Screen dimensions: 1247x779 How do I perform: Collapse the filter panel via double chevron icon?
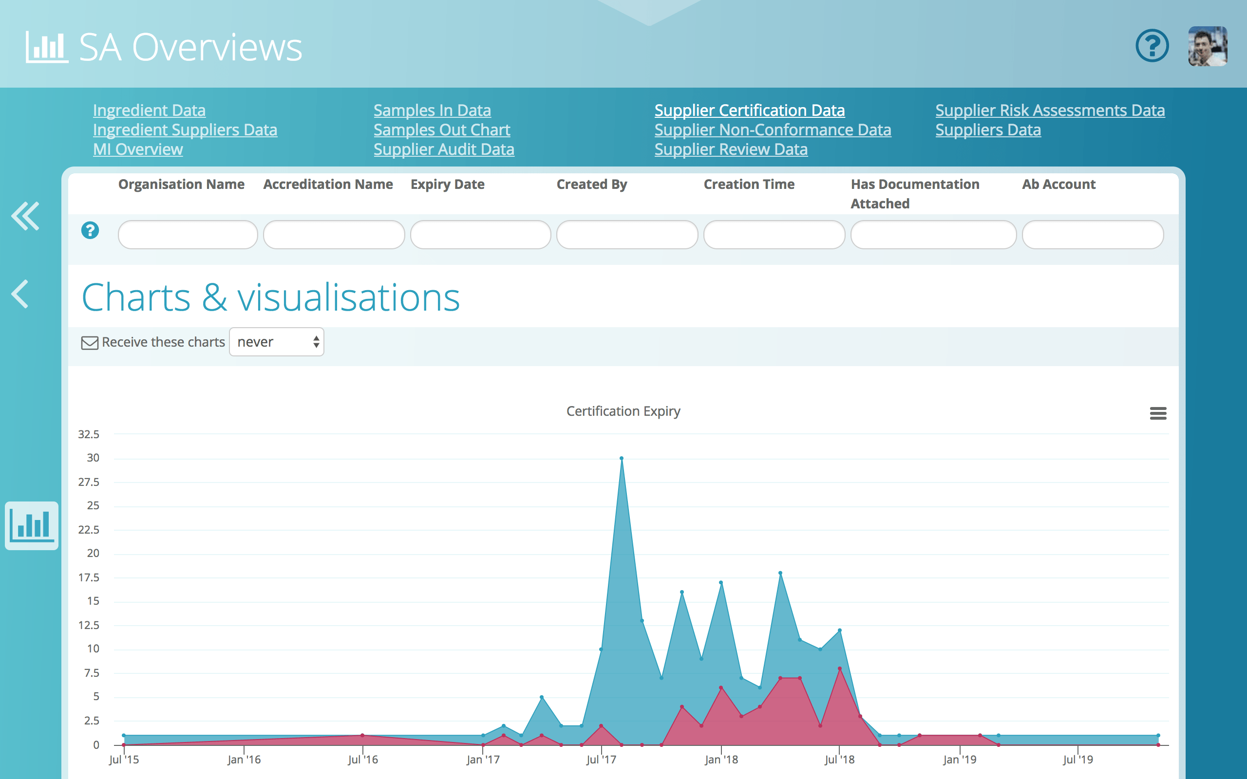(x=25, y=216)
